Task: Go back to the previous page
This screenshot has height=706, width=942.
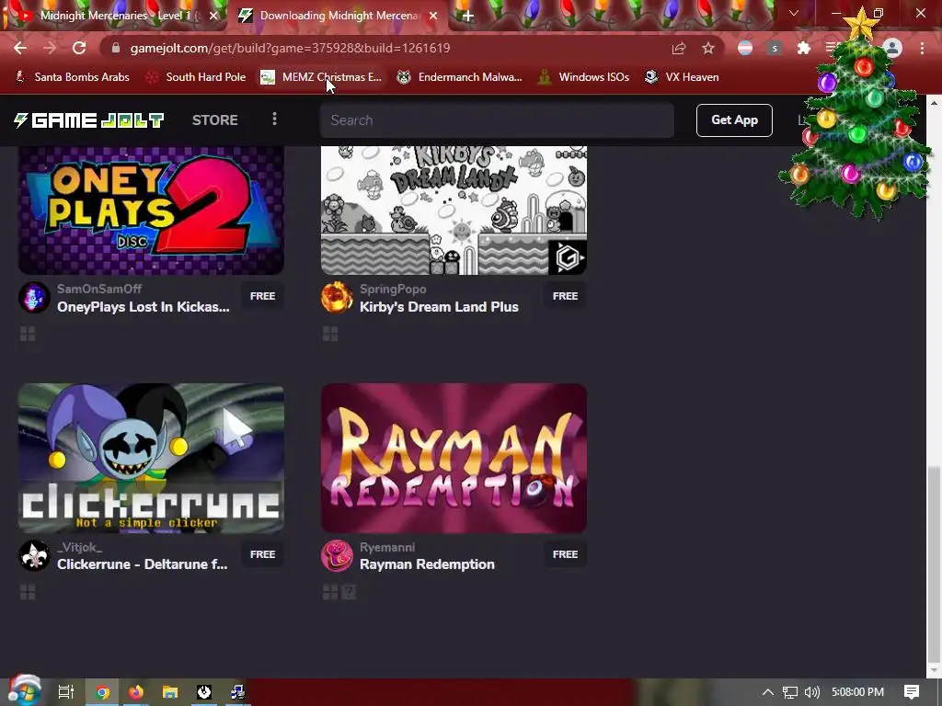Action: 20,48
